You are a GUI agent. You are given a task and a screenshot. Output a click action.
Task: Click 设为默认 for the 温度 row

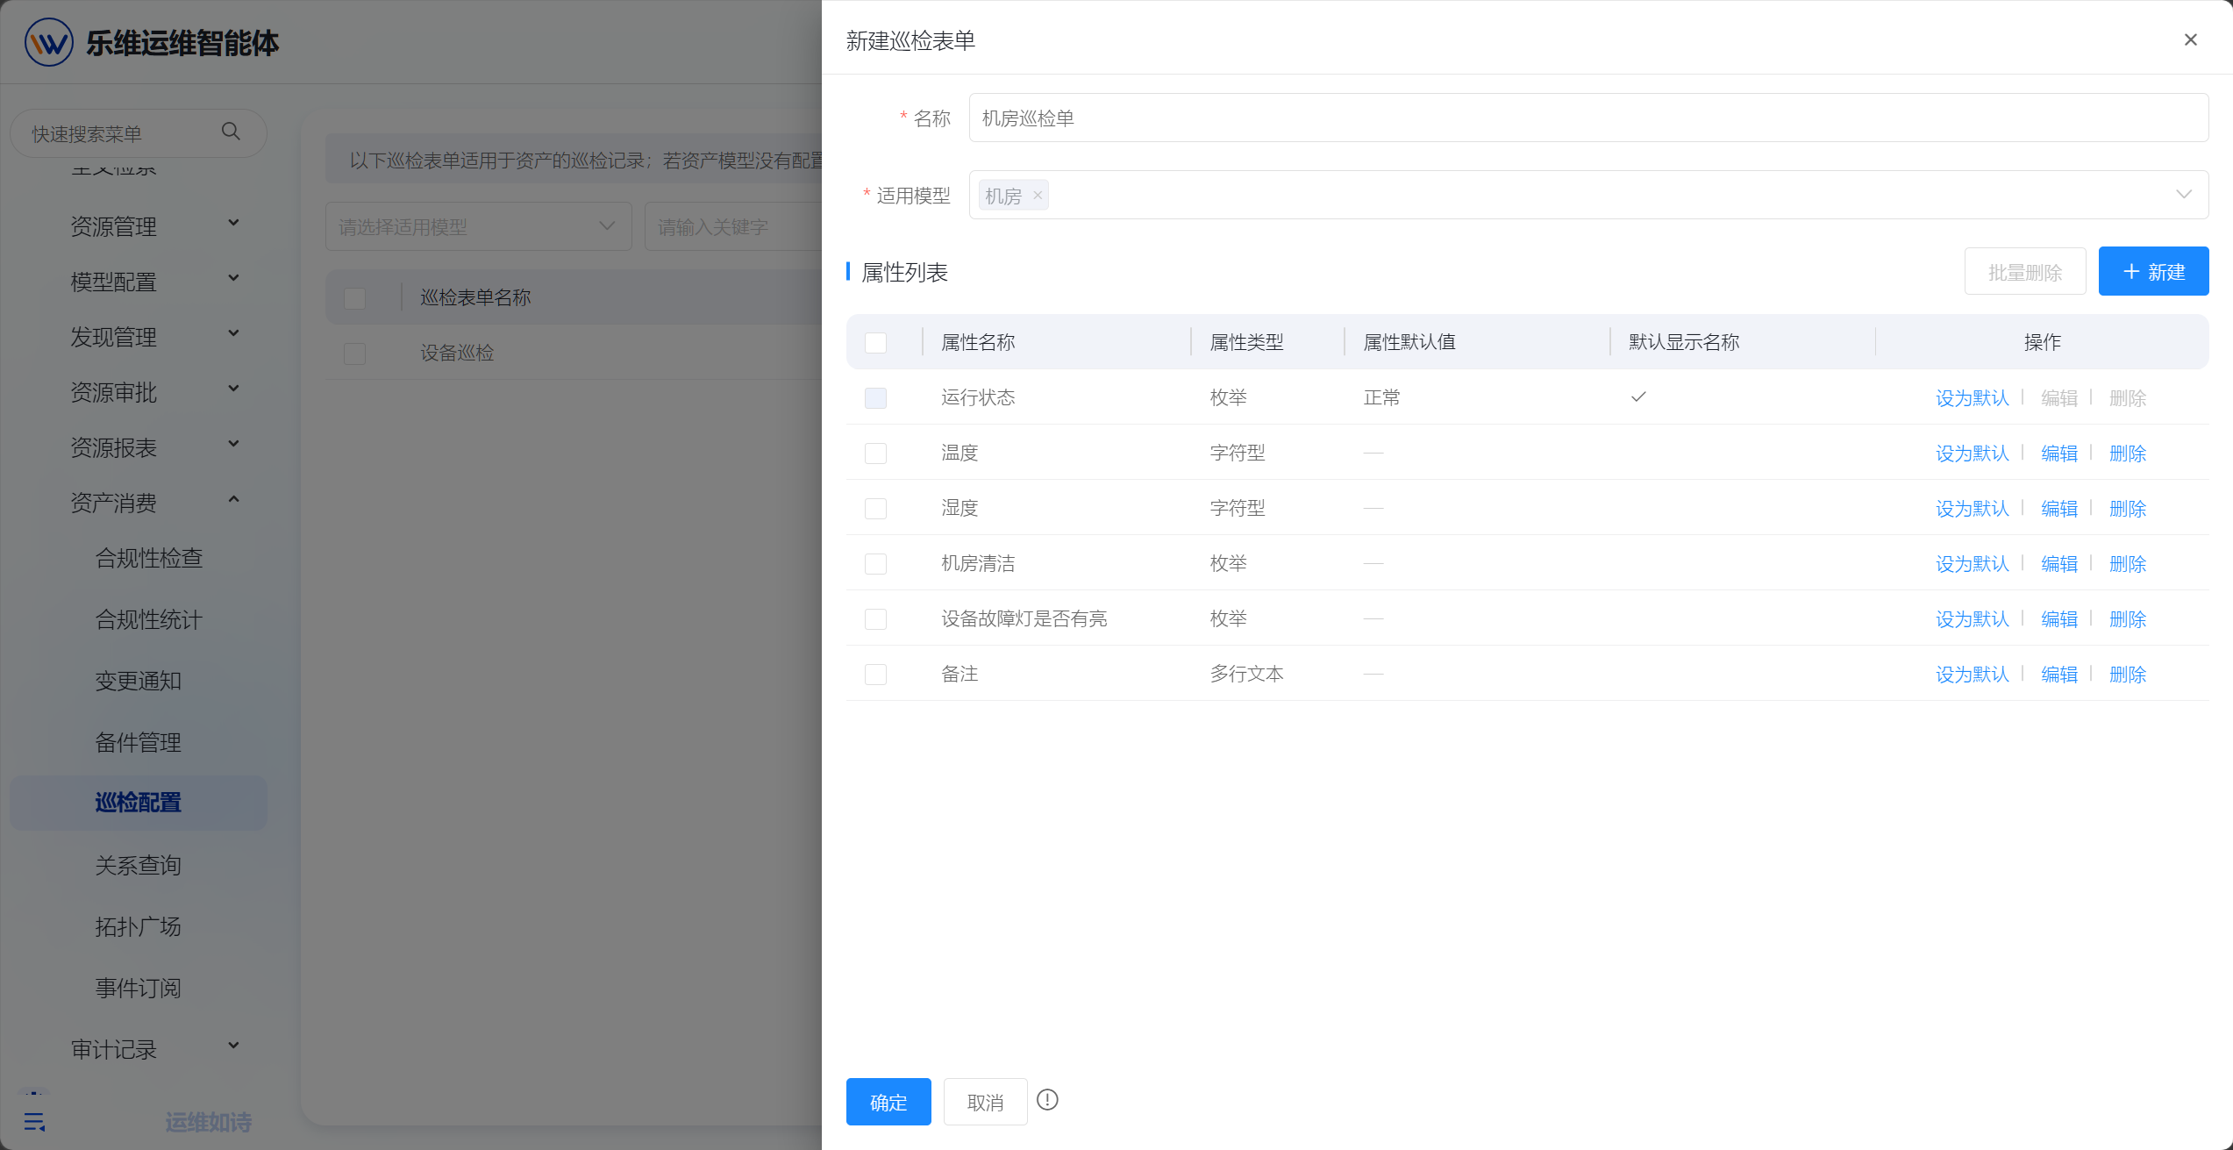1972,454
